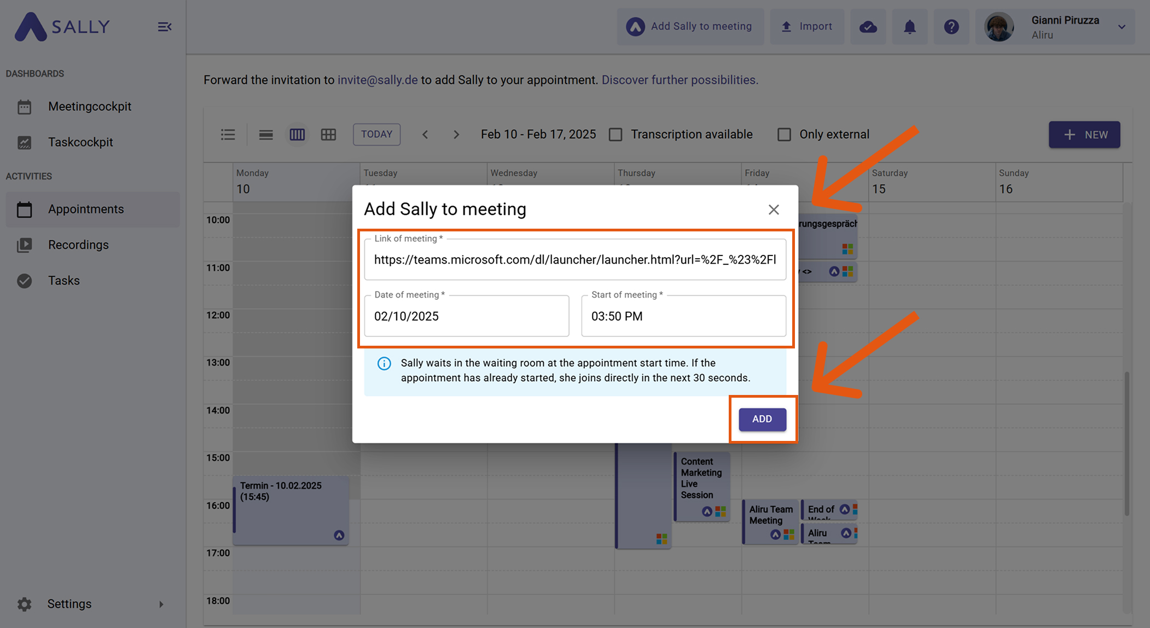Viewport: 1150px width, 628px height.
Task: Open Termin - 10.02.2025 appointment
Action: pyautogui.click(x=291, y=510)
